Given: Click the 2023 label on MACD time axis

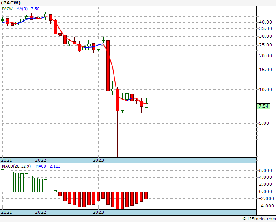Looking at the screenshot, I should (98, 212).
